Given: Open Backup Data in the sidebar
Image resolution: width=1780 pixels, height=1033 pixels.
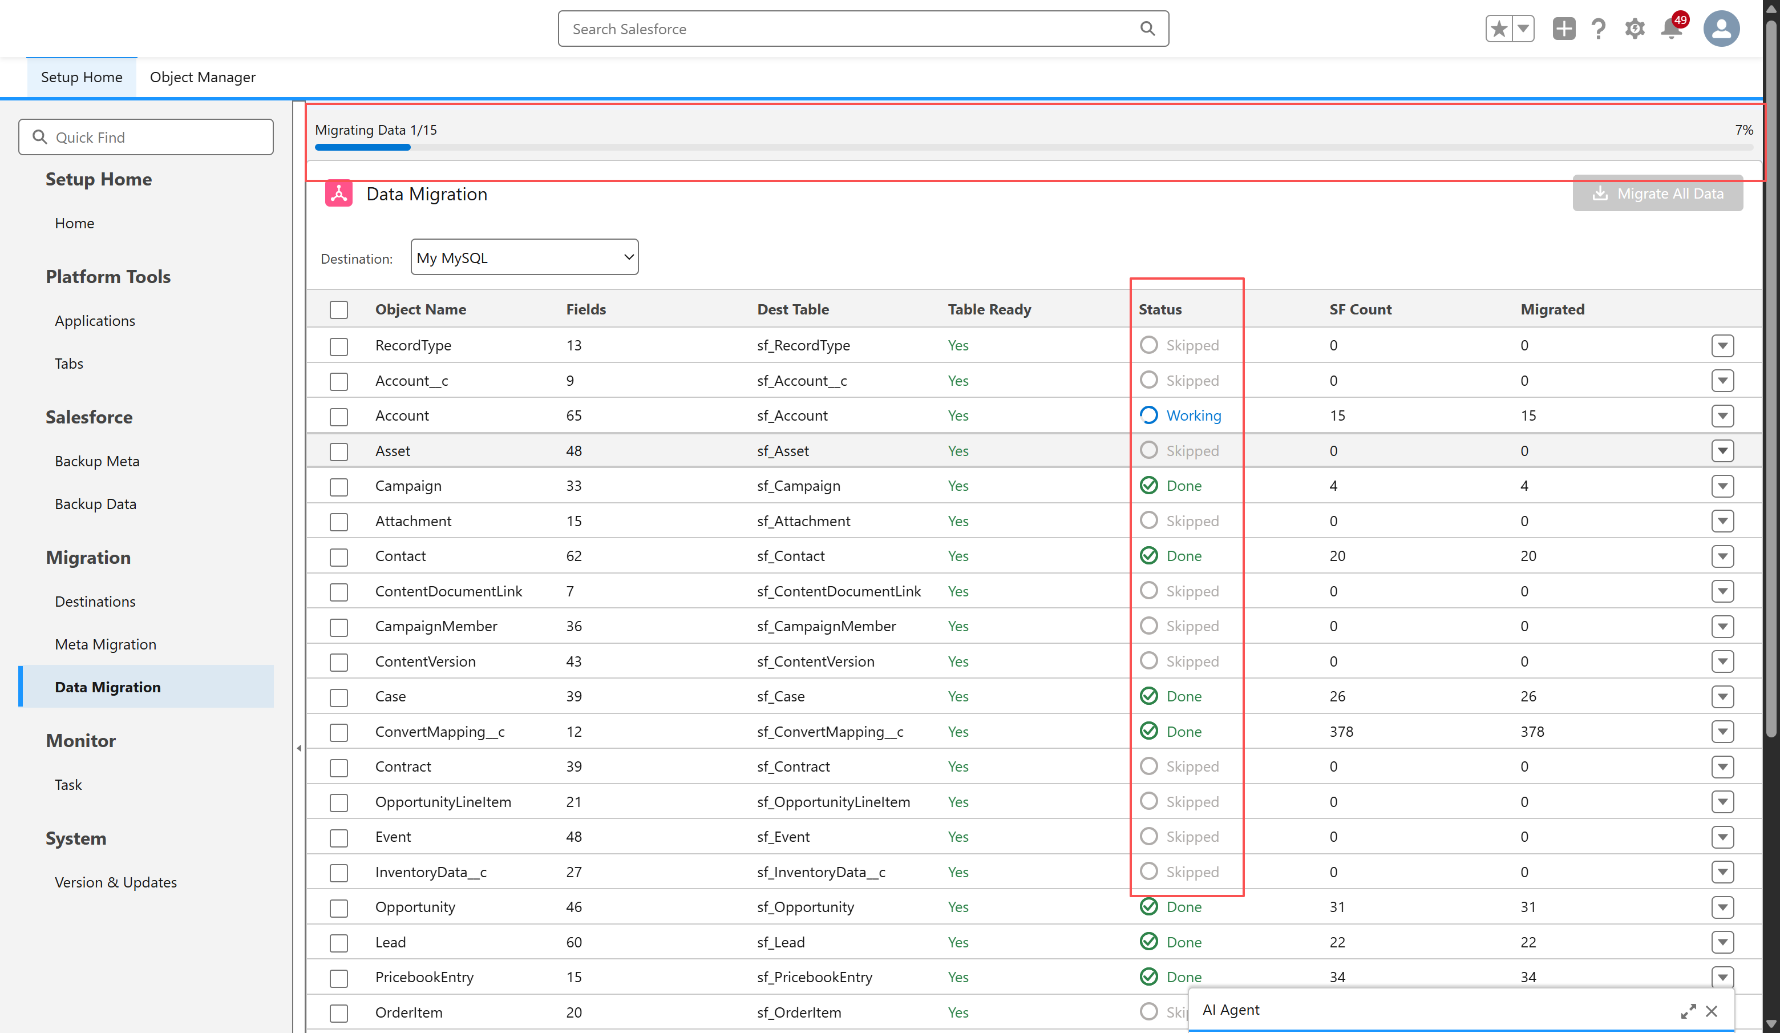Looking at the screenshot, I should [x=96, y=504].
